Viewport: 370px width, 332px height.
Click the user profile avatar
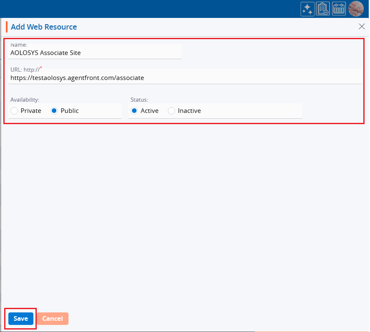(356, 9)
